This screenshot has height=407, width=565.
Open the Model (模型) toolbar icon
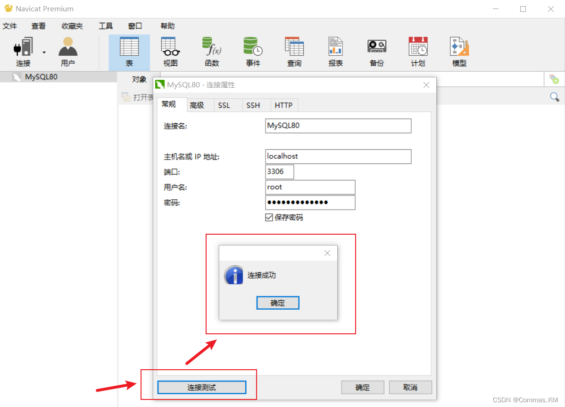click(x=459, y=52)
